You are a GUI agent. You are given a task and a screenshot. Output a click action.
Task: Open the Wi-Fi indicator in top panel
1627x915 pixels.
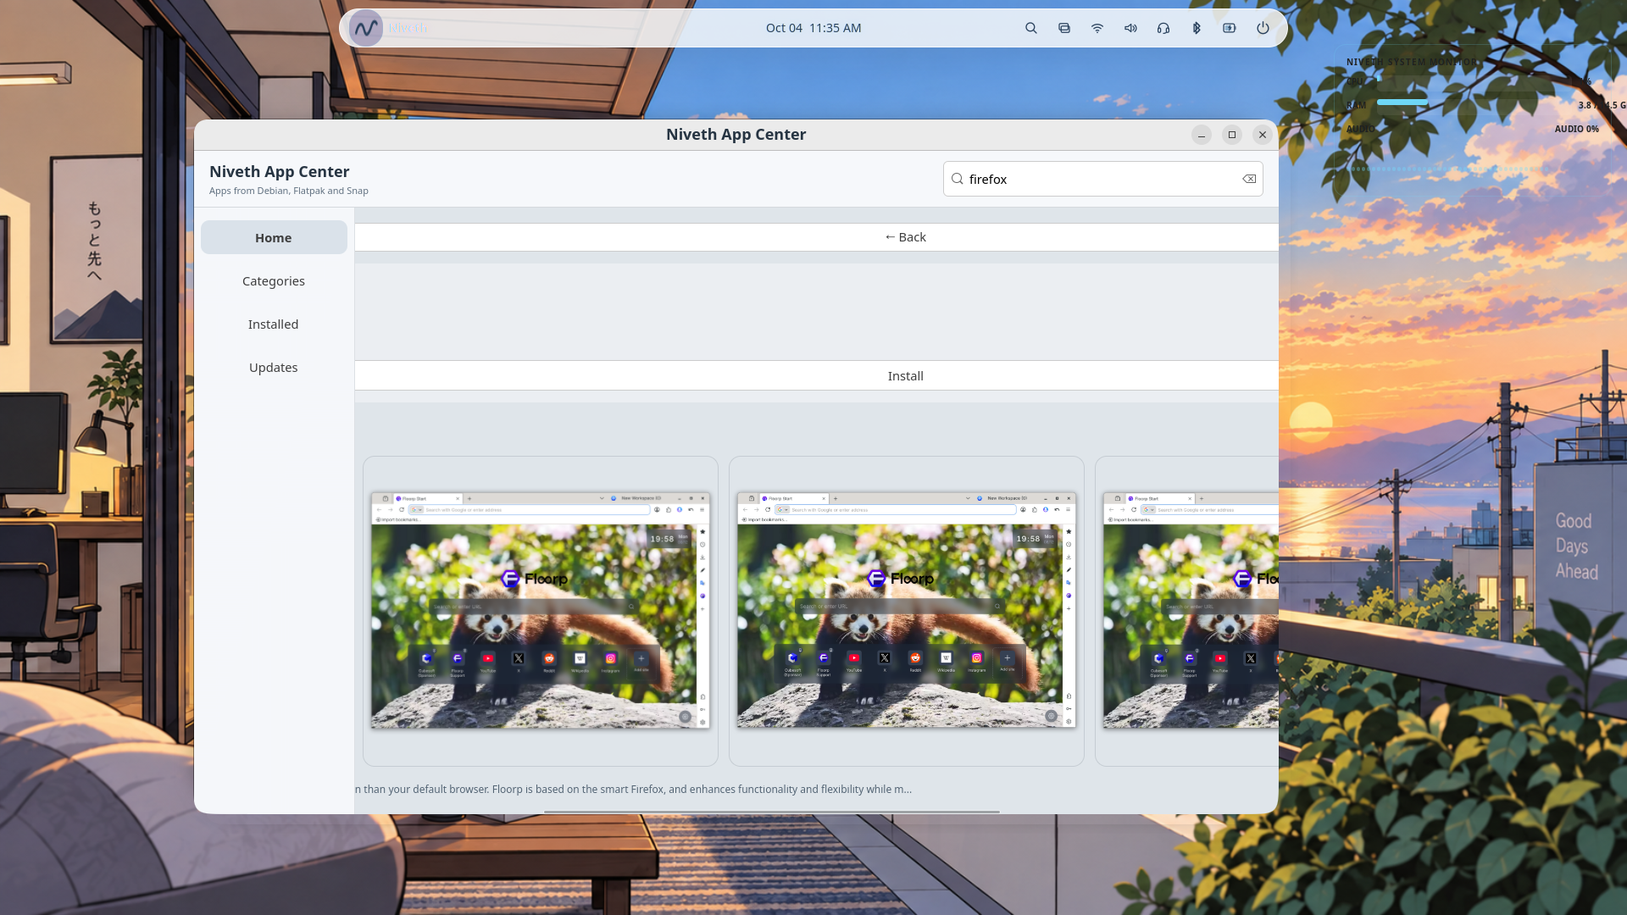(x=1097, y=28)
